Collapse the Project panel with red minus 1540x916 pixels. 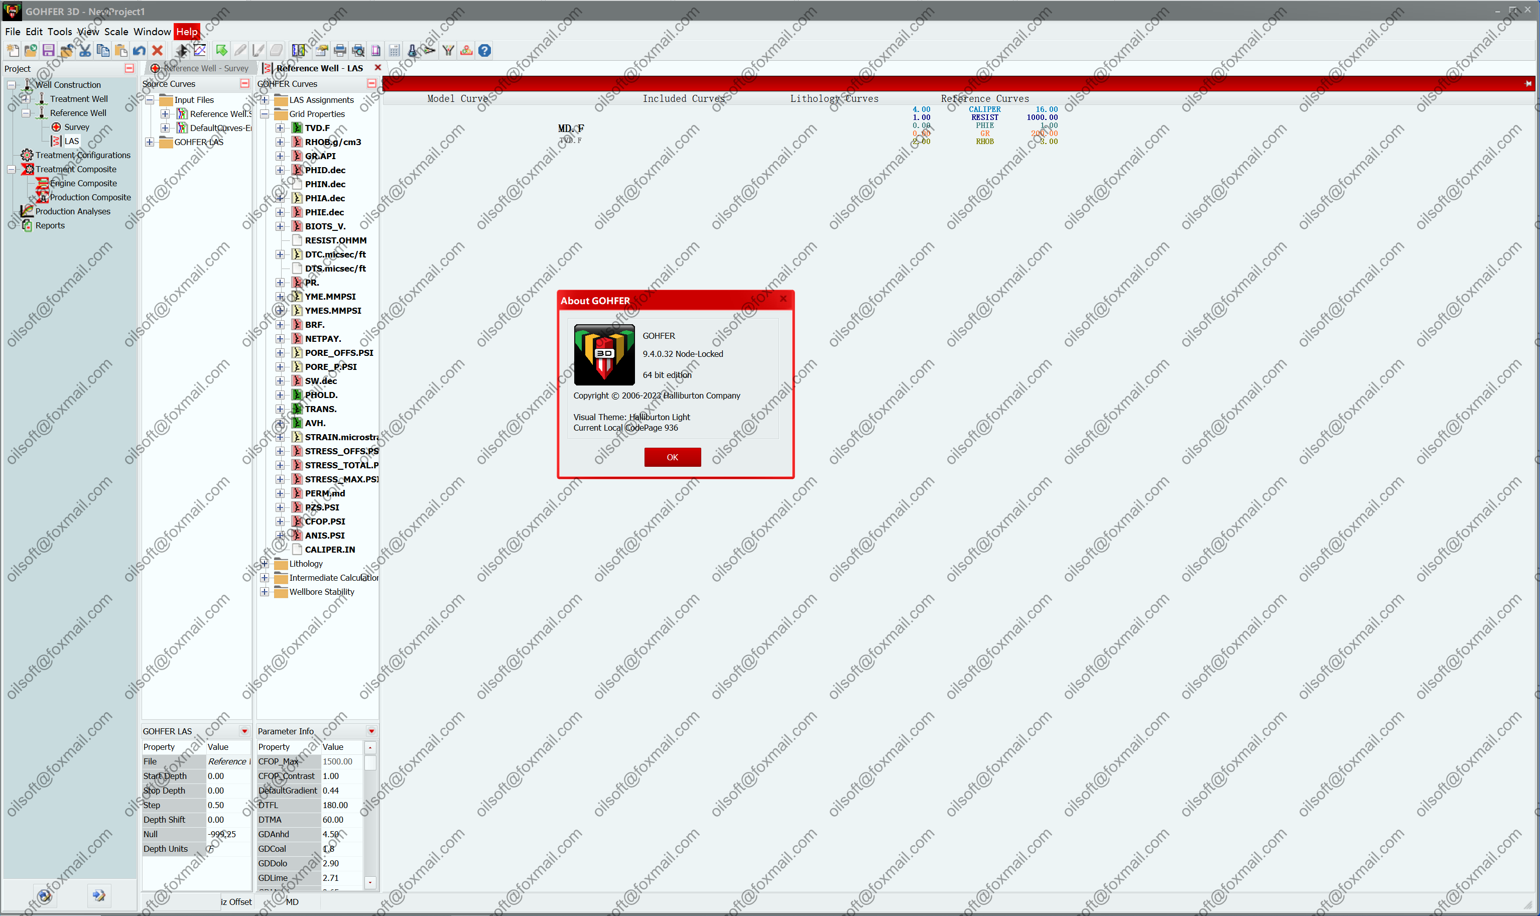(x=129, y=69)
